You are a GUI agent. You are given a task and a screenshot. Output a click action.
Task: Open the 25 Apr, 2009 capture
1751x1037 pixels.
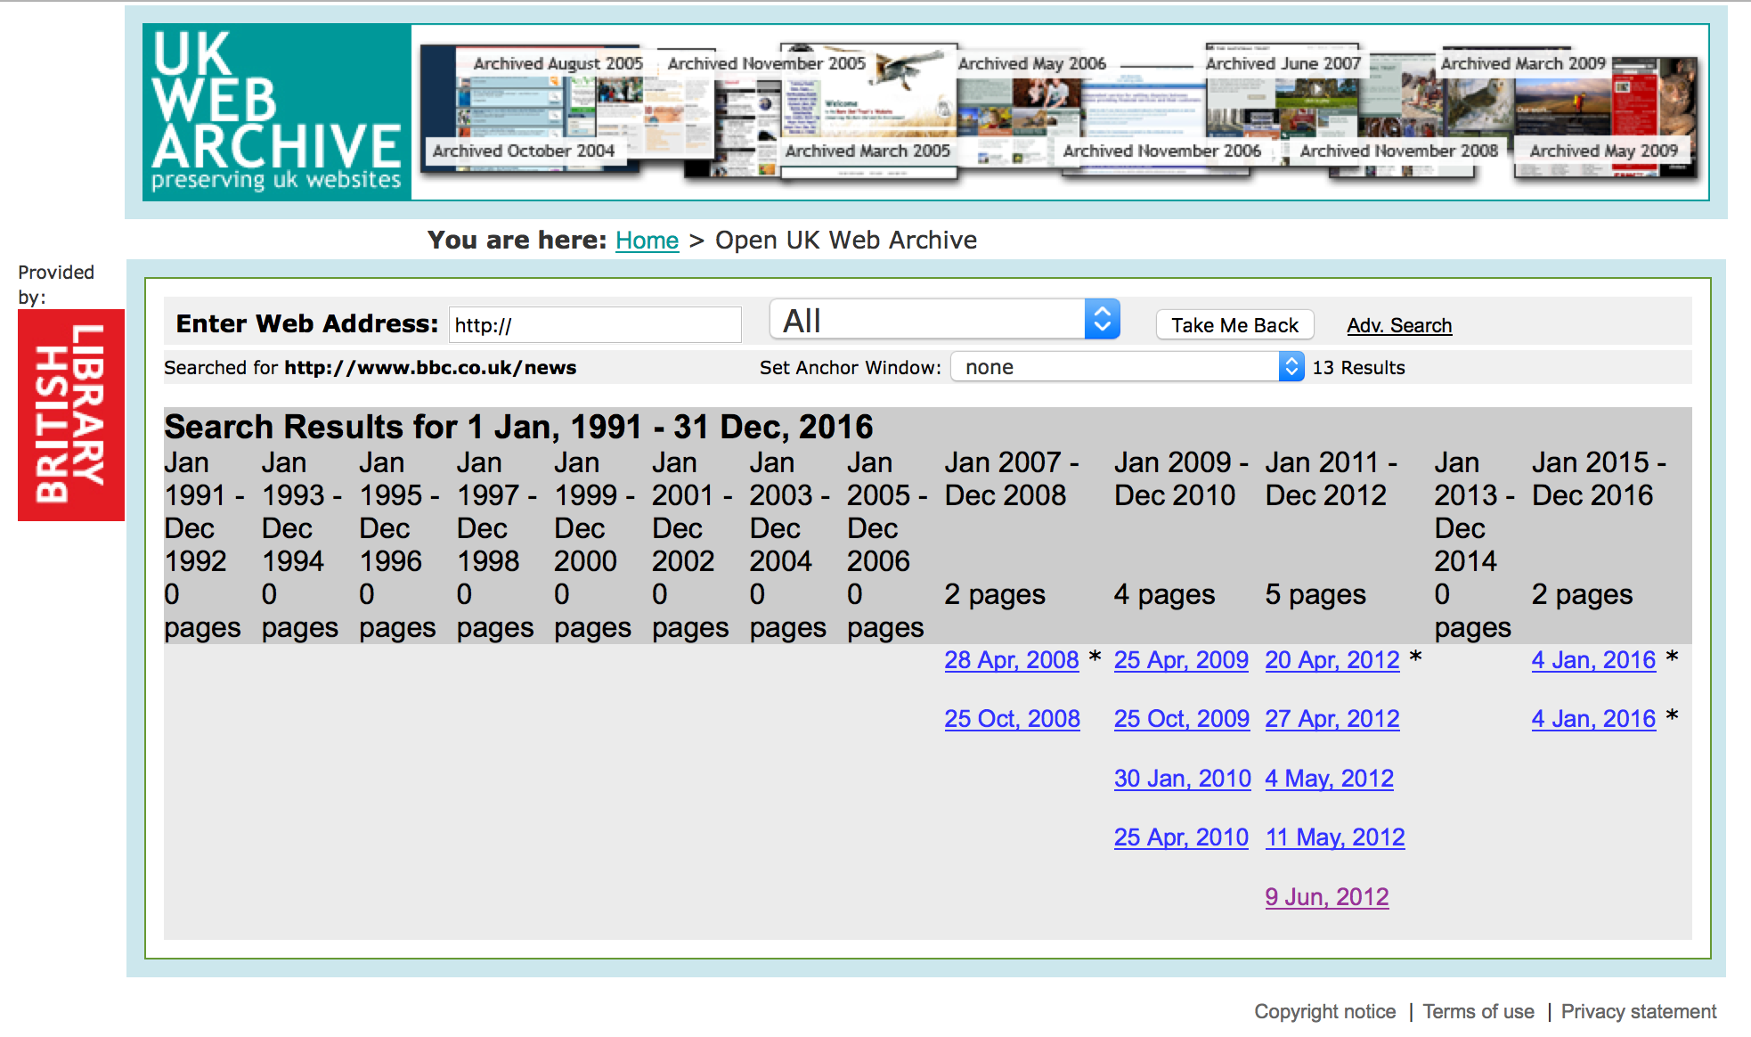click(1181, 660)
